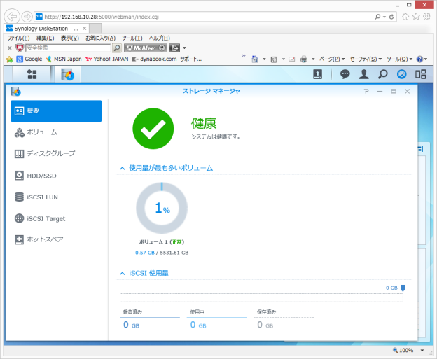
Task: Click the browser forward arrow
Action: tap(27, 17)
